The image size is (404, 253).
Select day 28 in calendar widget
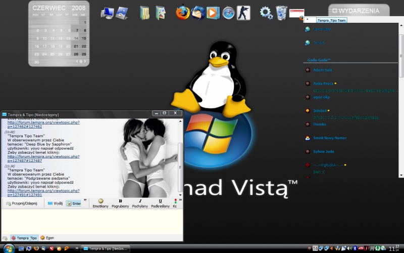click(x=76, y=54)
